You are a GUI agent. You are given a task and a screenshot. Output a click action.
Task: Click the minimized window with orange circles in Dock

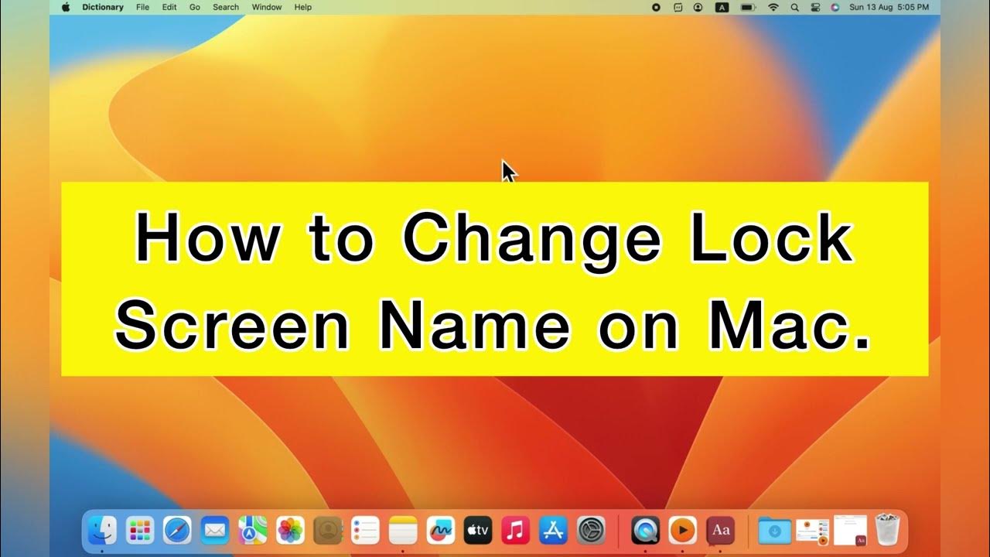812,530
